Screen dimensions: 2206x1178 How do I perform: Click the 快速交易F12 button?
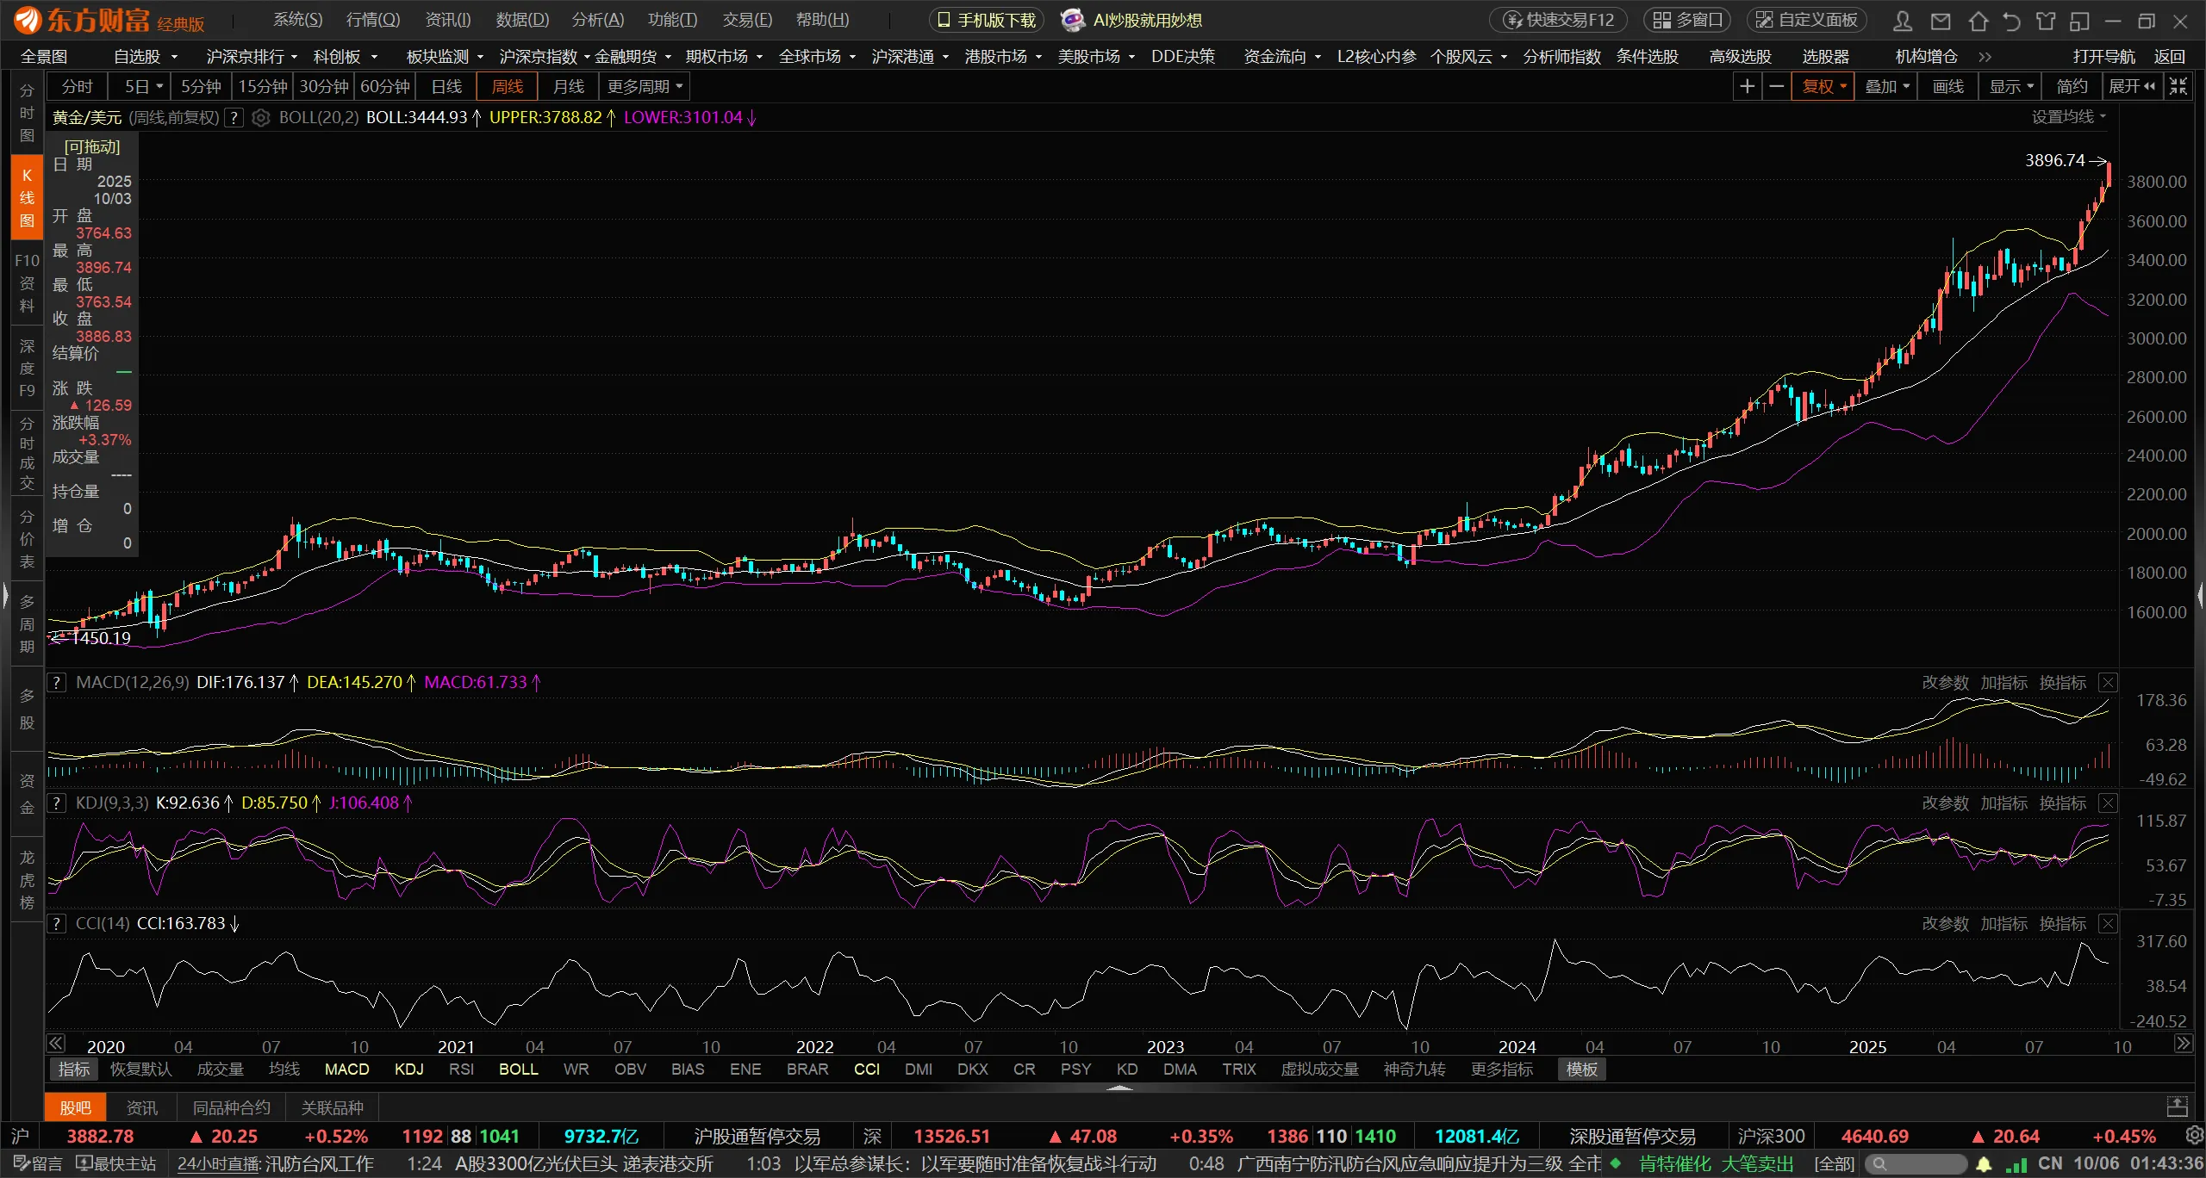pyautogui.click(x=1559, y=20)
